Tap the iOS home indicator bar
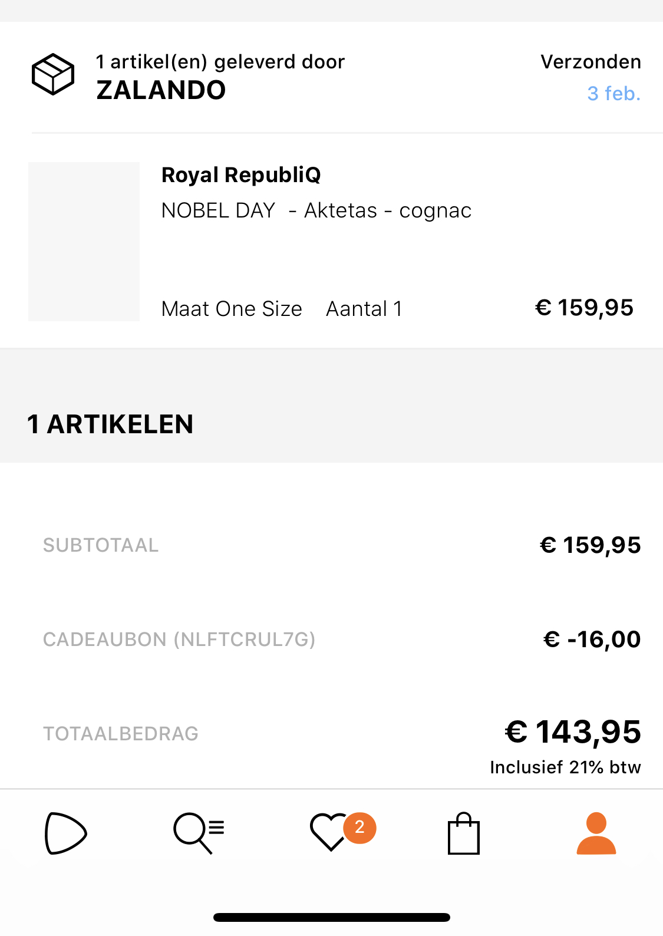 pyautogui.click(x=332, y=917)
